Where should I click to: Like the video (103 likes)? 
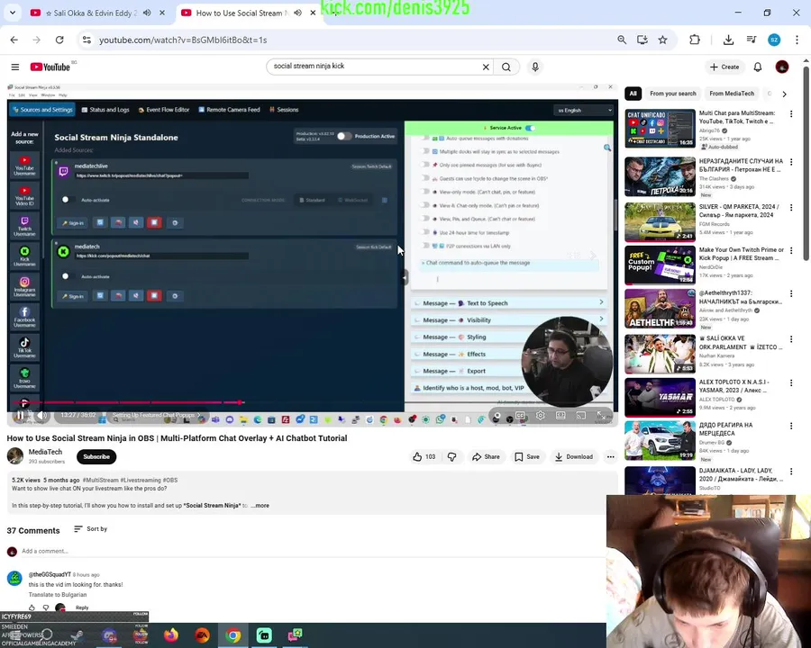tap(424, 457)
